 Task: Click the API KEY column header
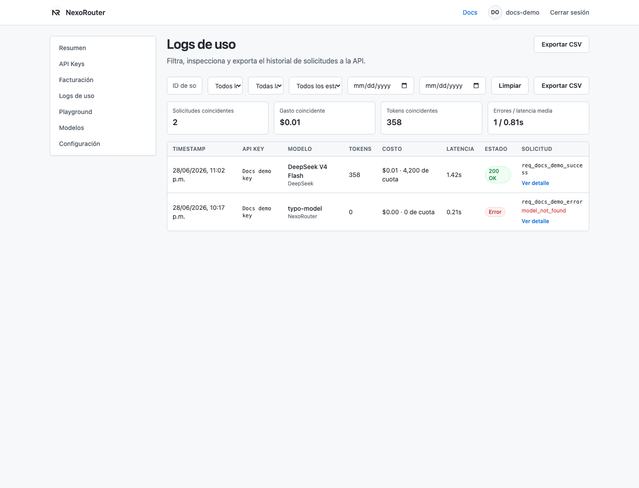pyautogui.click(x=253, y=149)
